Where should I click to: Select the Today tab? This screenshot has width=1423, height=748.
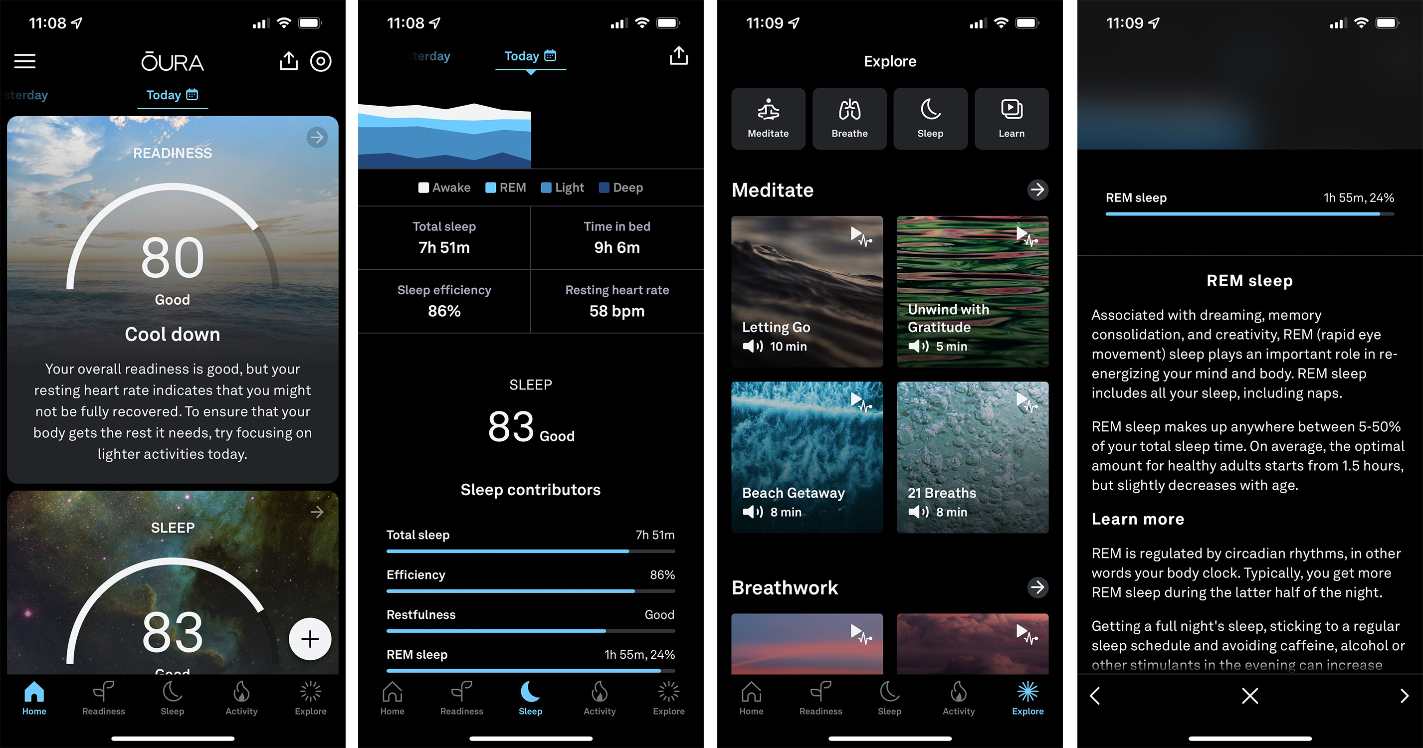coord(173,95)
